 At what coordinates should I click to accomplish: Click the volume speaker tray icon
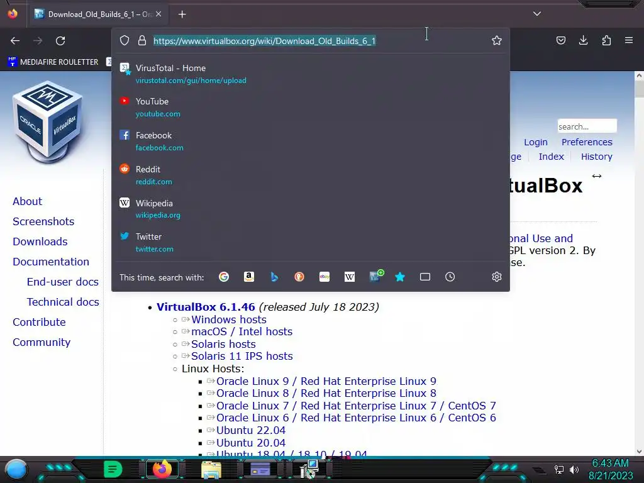point(574,469)
